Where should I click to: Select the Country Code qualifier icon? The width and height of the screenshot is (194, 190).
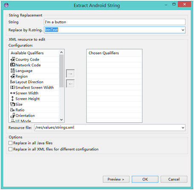click(13, 59)
